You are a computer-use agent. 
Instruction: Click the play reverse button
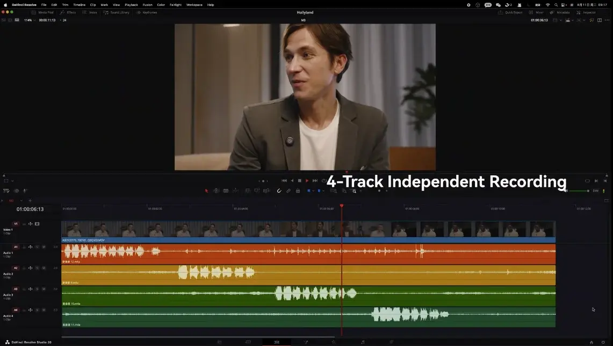coord(292,181)
